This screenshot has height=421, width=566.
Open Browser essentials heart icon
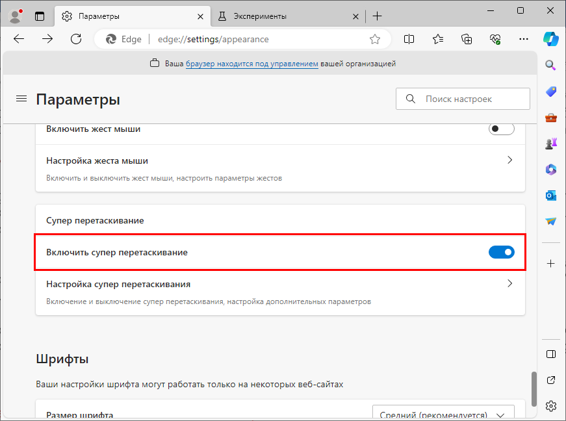point(495,39)
